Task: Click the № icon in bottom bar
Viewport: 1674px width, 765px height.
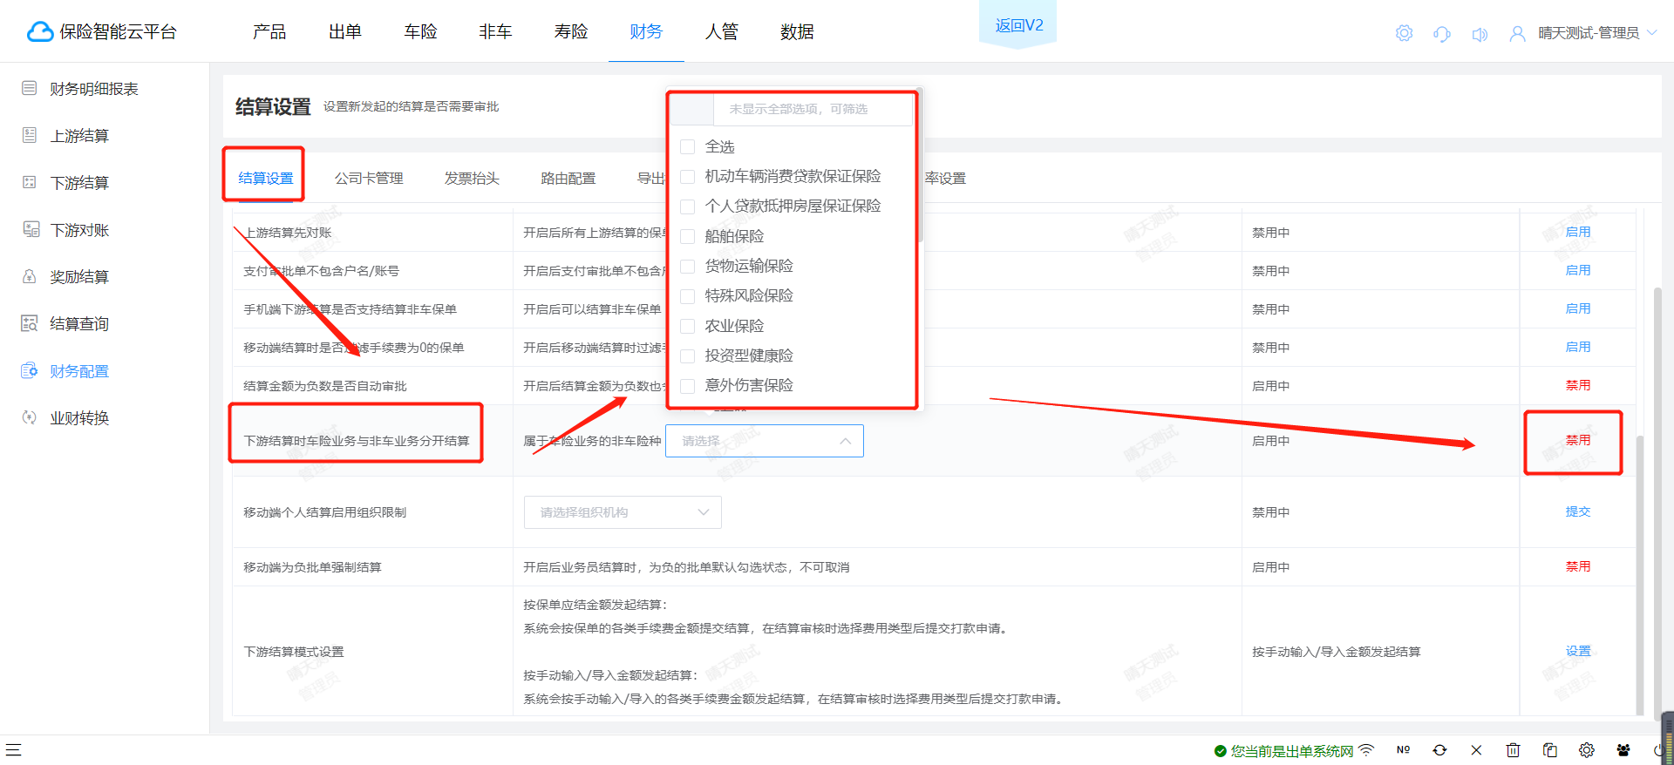Action: 1403,750
